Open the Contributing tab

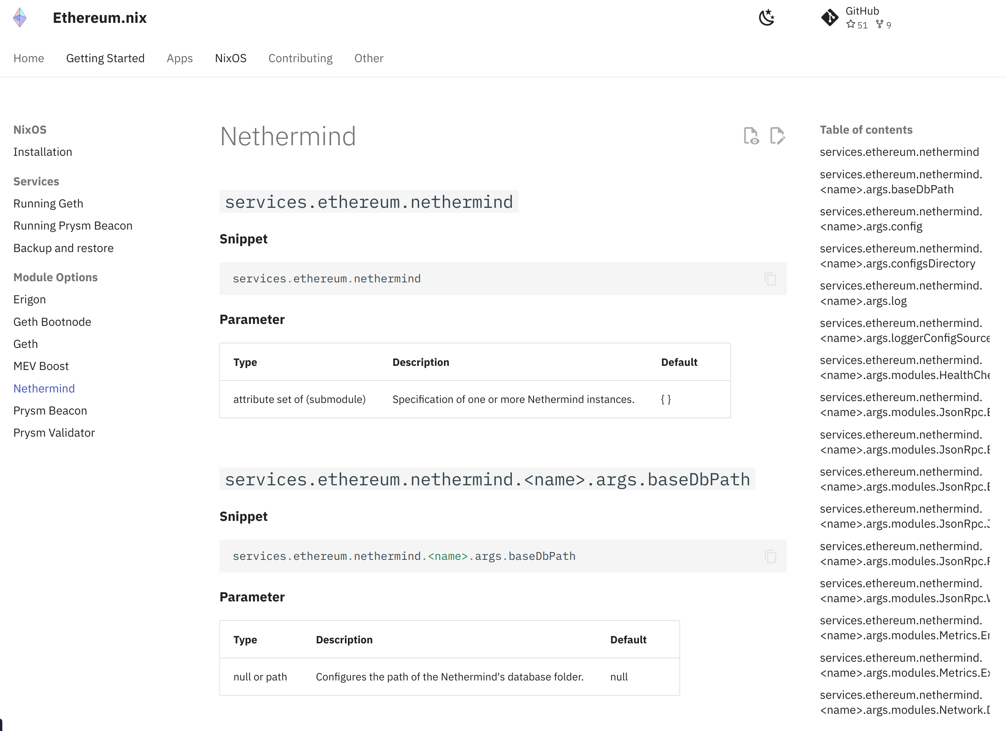[x=300, y=58]
